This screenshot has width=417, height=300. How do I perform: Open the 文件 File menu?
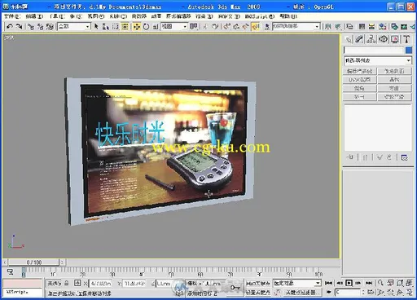[x=11, y=16]
